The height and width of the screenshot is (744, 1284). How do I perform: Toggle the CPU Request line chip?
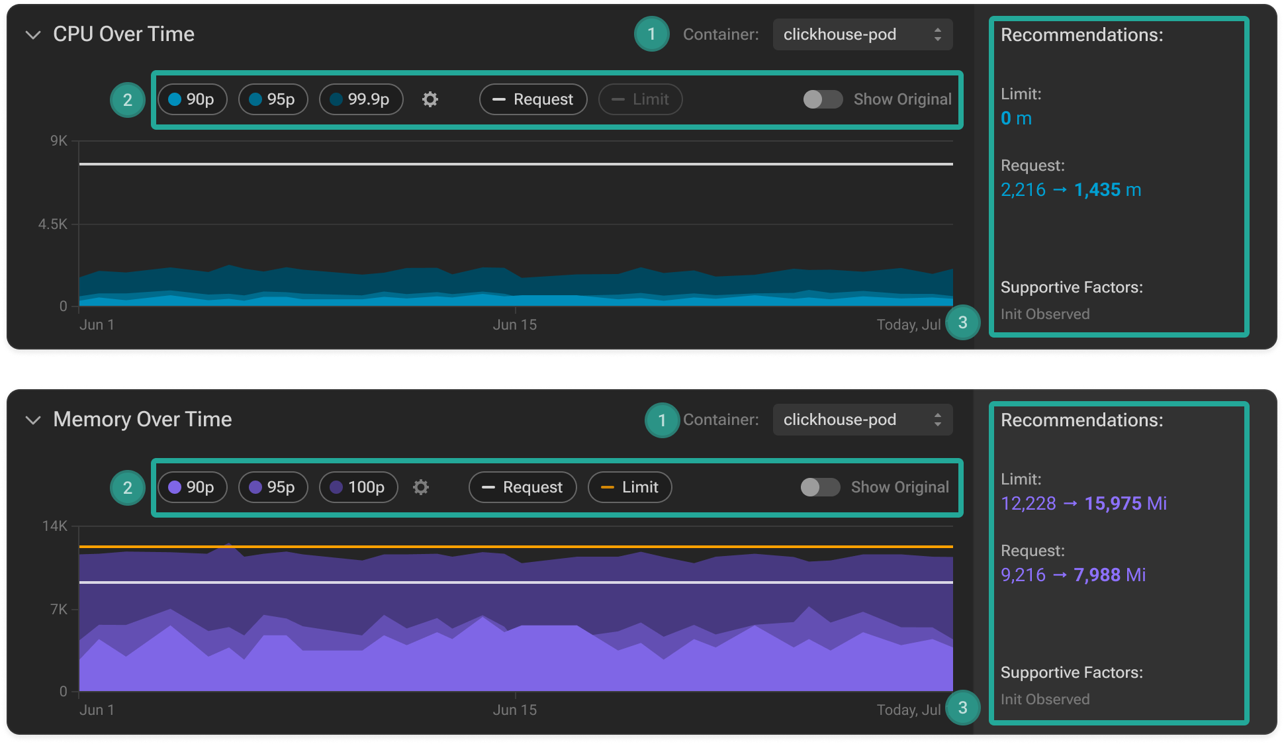tap(533, 99)
